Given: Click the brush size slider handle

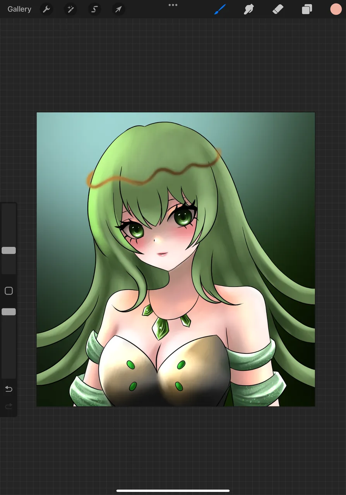Looking at the screenshot, I should (x=9, y=251).
